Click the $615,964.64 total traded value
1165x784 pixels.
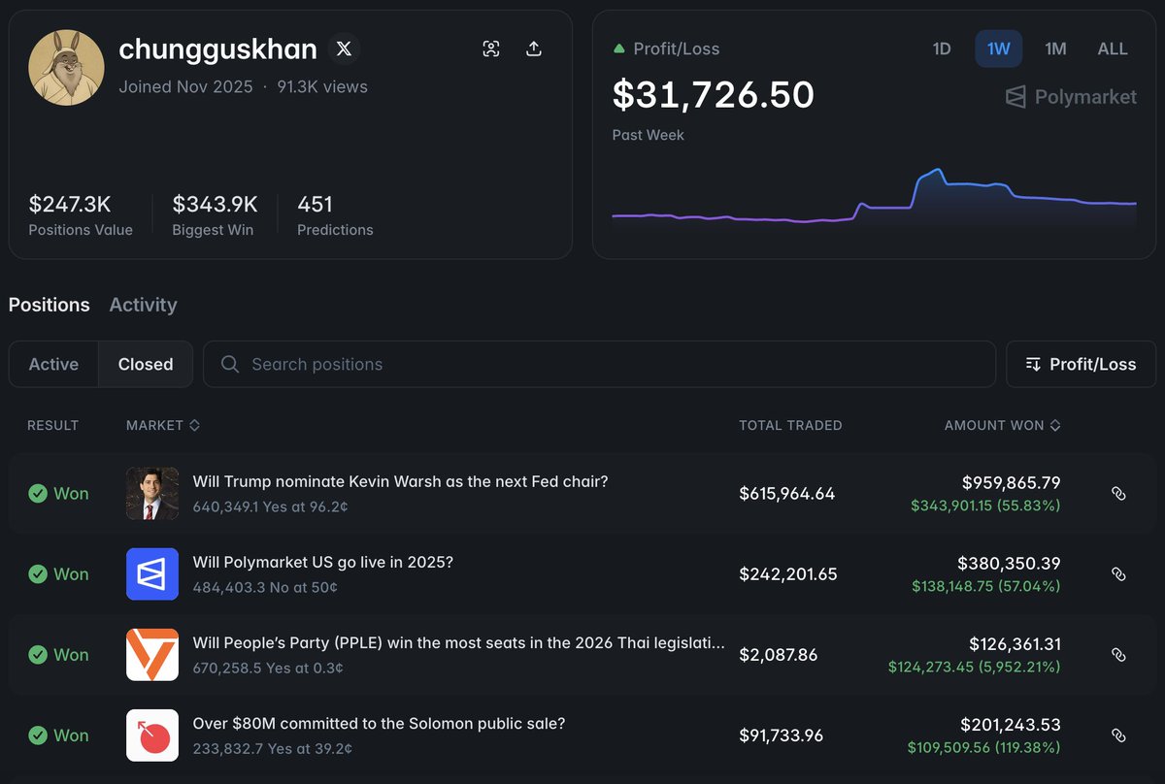coord(787,494)
